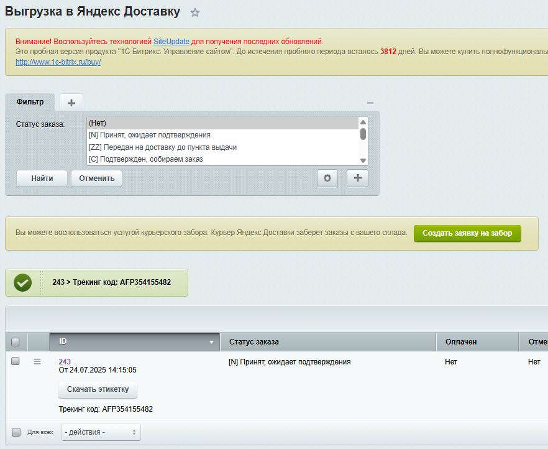Click plus button beside filter gear
The image size is (548, 449).
click(x=357, y=178)
